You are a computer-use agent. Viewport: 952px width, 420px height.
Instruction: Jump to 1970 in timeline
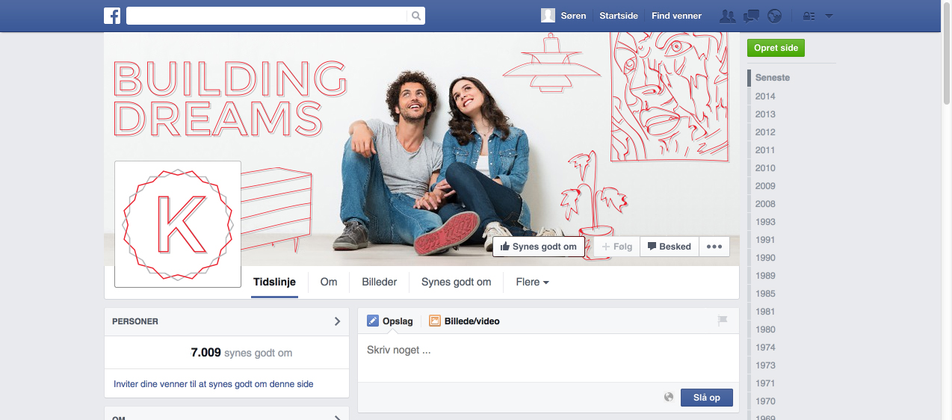(765, 401)
